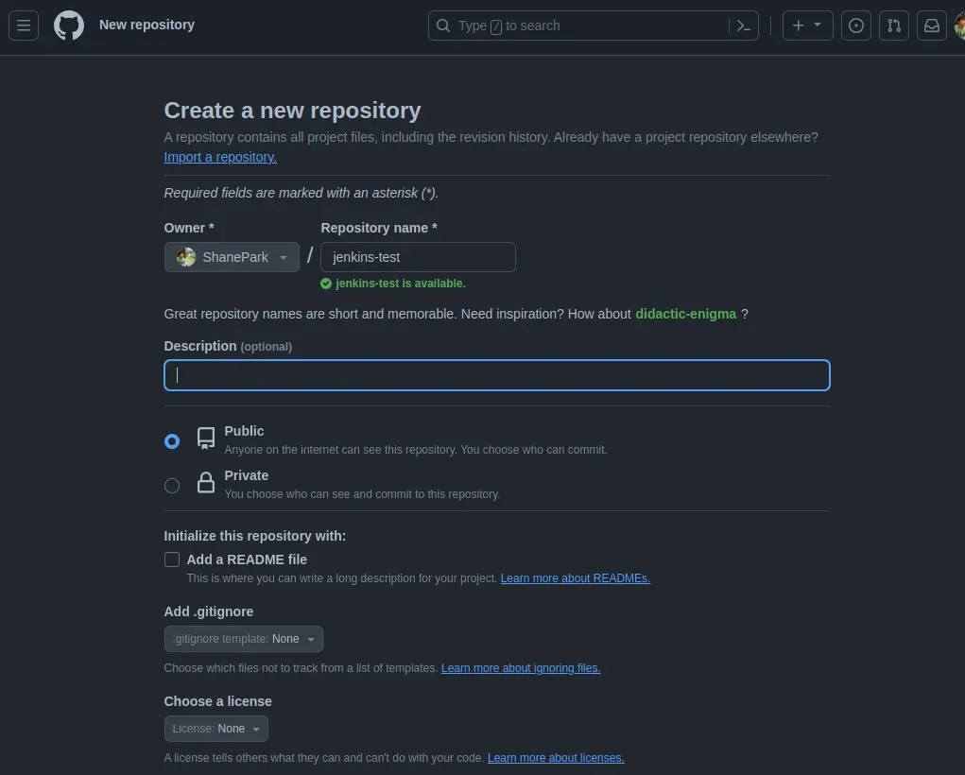Open Learn more about READMEs link

click(x=576, y=578)
